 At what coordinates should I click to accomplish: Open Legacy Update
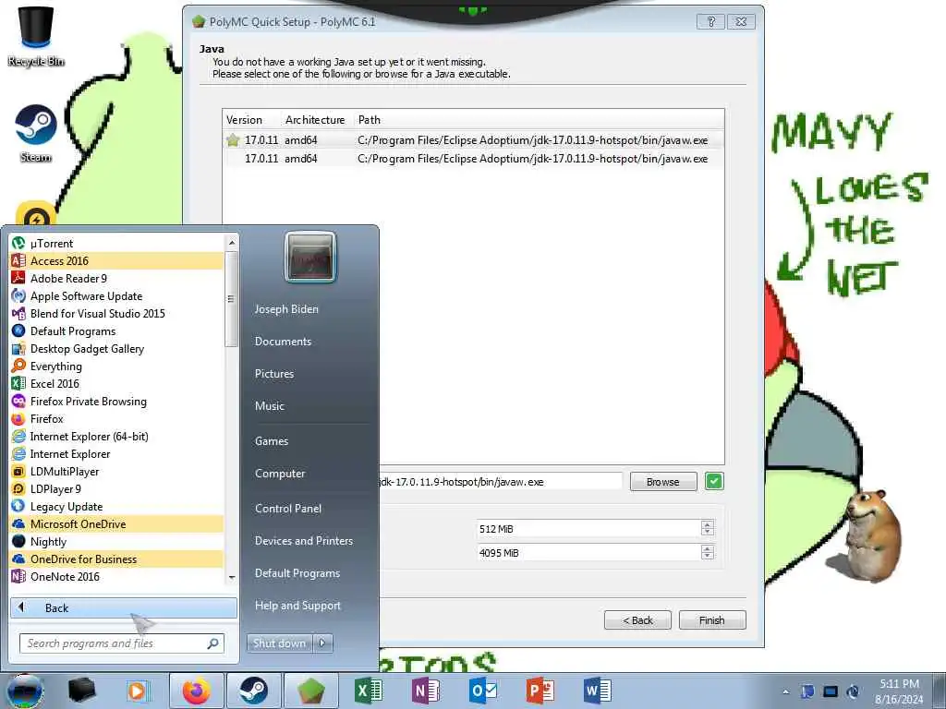coord(116,507)
